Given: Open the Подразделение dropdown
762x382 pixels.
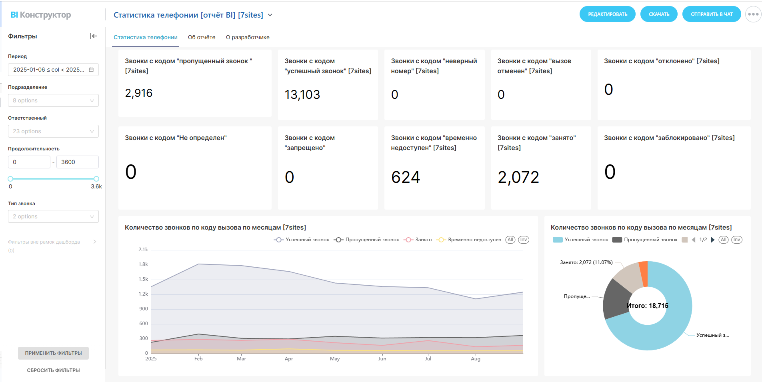Looking at the screenshot, I should pyautogui.click(x=53, y=100).
